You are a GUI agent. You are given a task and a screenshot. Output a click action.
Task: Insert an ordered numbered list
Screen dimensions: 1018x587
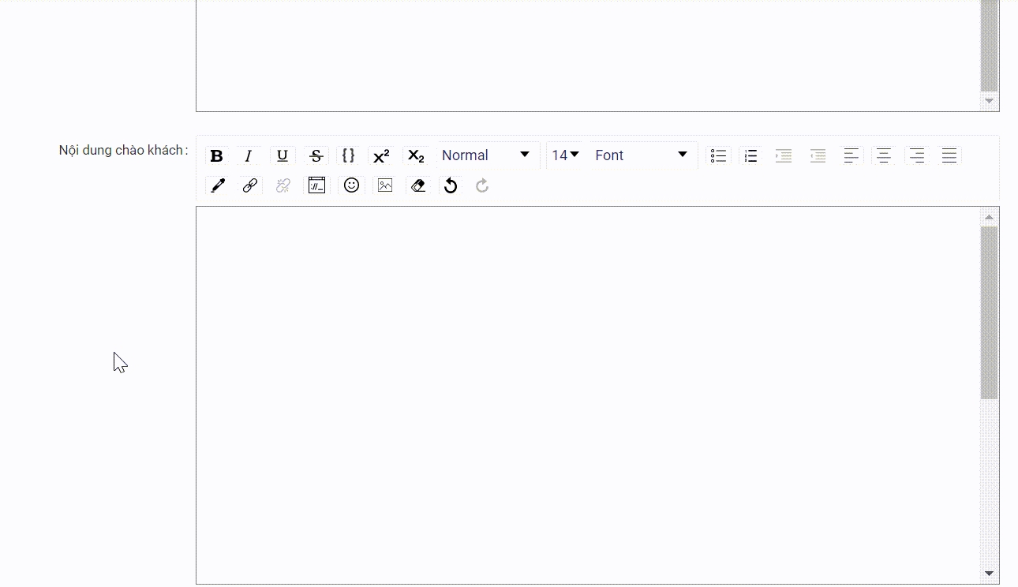751,155
